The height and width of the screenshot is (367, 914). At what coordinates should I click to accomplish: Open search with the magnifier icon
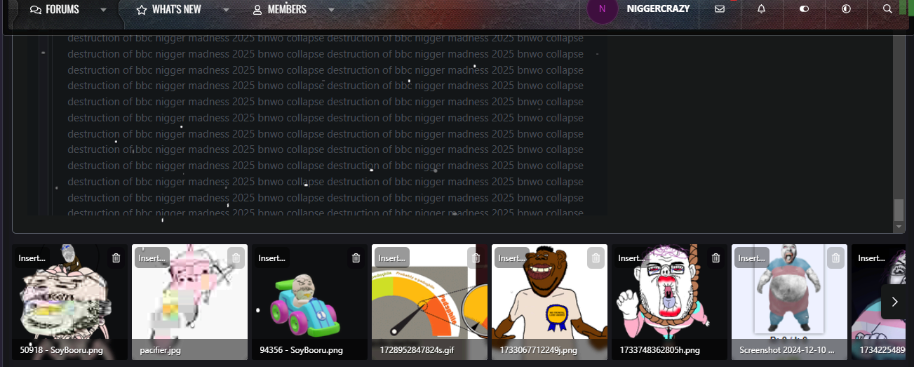click(887, 9)
